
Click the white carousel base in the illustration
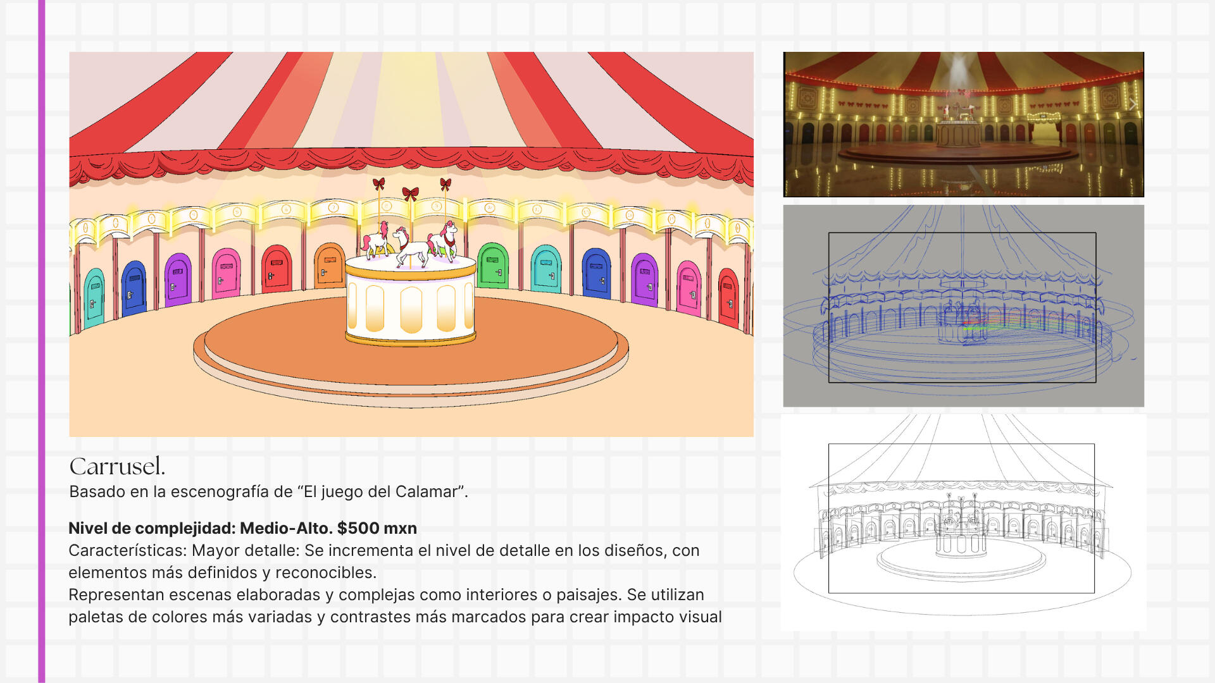pyautogui.click(x=410, y=307)
